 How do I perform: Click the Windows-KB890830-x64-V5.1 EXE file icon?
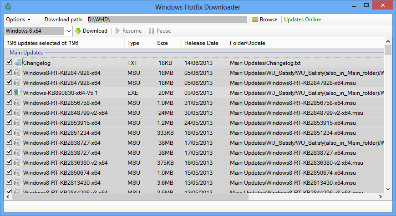pyautogui.click(x=18, y=93)
